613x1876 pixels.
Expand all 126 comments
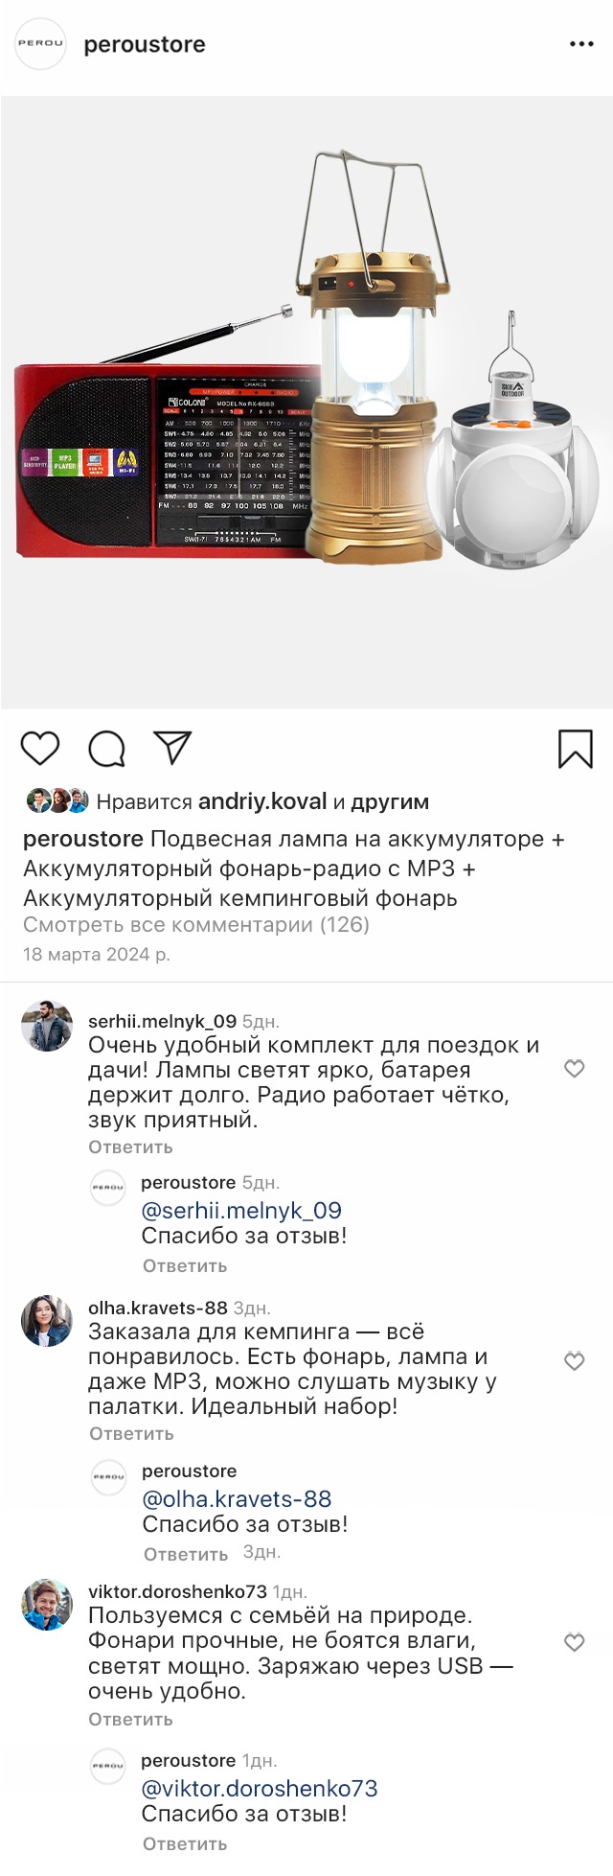coord(196,925)
